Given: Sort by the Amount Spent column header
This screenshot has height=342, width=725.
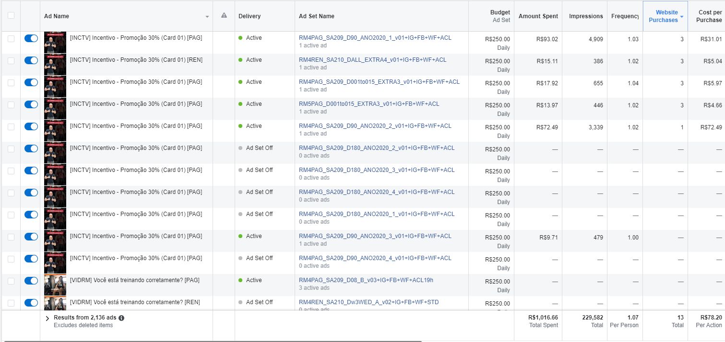Looking at the screenshot, I should (538, 16).
